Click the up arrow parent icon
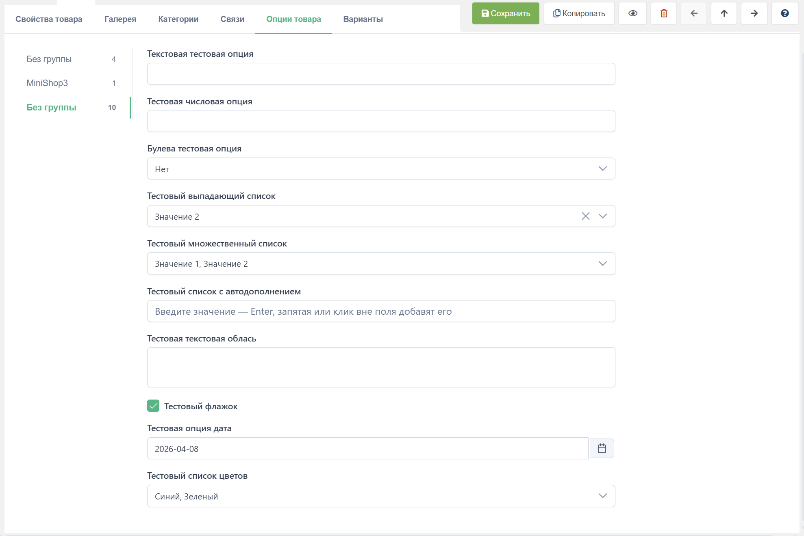 724,13
